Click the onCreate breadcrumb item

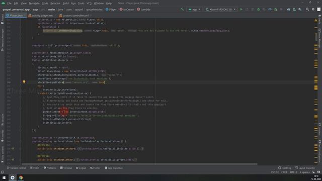click(x=127, y=10)
